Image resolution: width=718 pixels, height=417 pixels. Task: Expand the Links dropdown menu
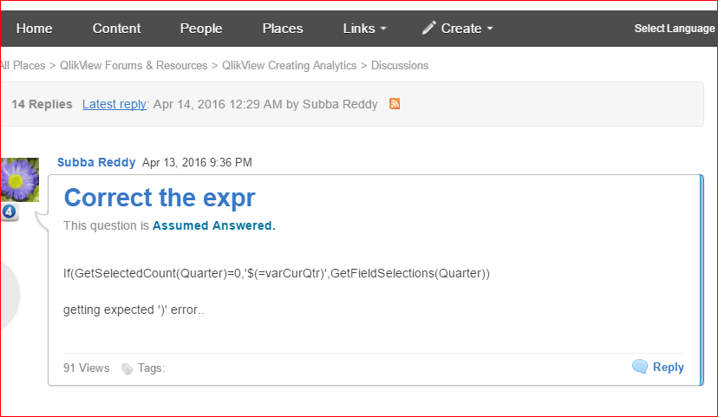coord(364,29)
